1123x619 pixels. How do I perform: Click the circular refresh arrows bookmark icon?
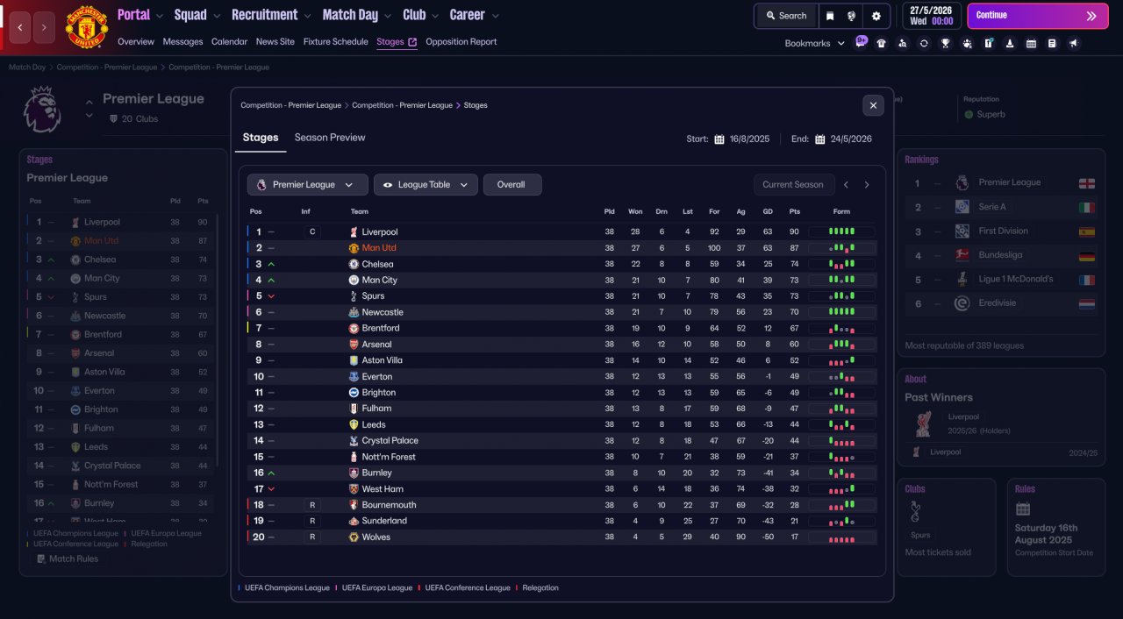click(x=924, y=43)
